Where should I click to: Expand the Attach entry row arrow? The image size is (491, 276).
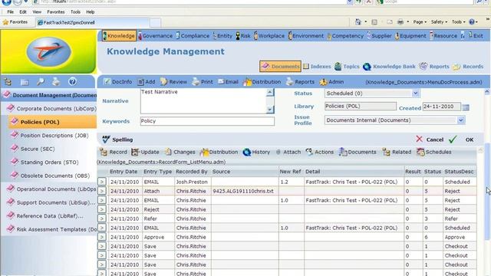tap(102, 191)
